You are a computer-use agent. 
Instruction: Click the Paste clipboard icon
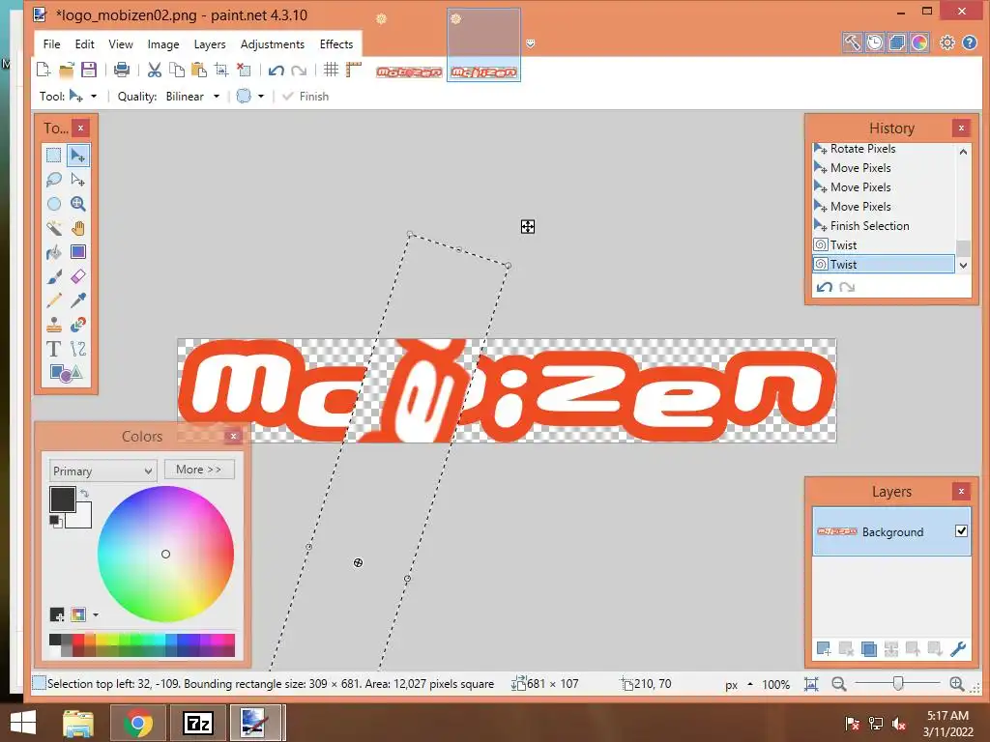coord(199,70)
